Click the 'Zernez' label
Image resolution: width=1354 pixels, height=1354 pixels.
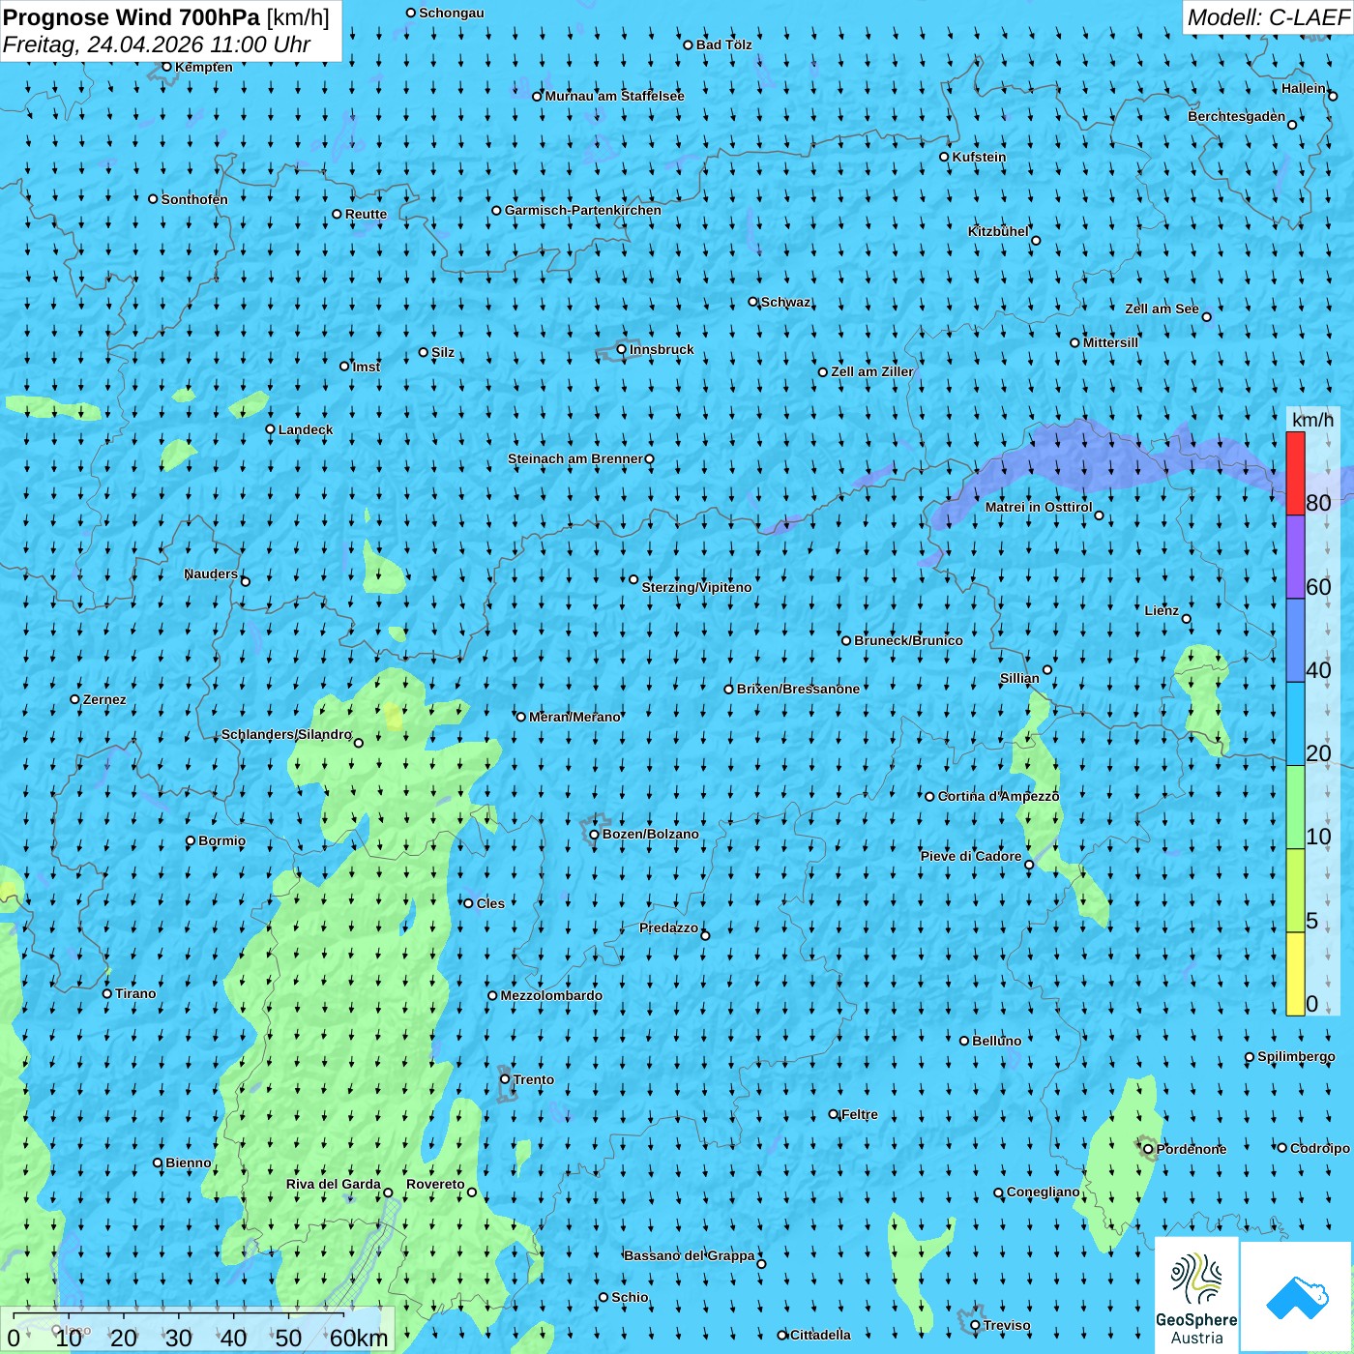click(104, 699)
